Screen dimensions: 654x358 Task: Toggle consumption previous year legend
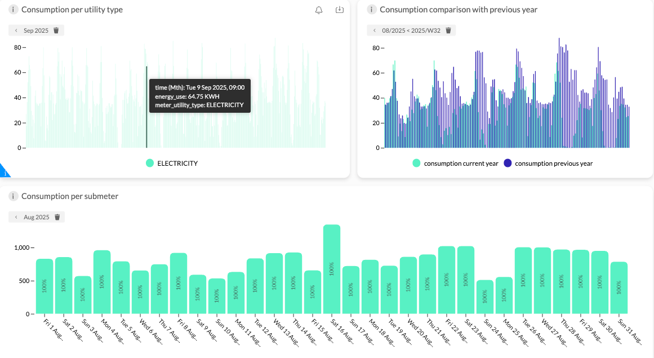coord(548,163)
